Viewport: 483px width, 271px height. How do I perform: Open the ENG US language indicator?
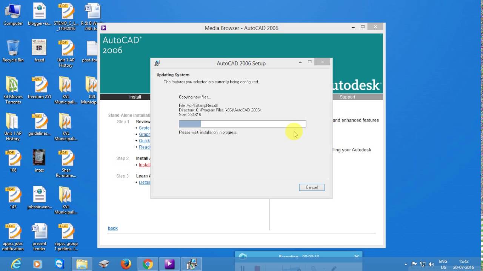point(443,264)
